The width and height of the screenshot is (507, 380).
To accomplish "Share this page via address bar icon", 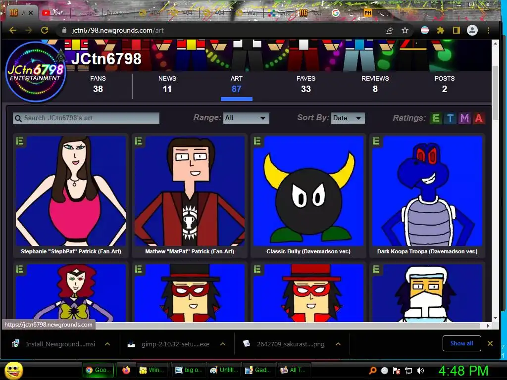I will [x=389, y=30].
